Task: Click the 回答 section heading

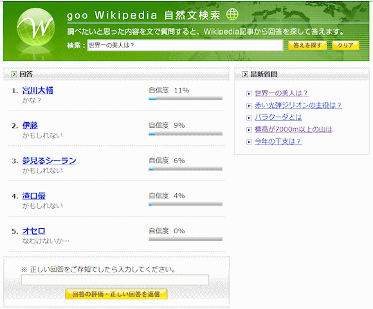Action: pyautogui.click(x=26, y=75)
